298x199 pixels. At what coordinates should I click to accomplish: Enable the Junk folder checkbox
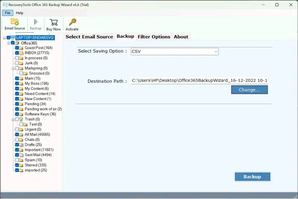(17, 63)
